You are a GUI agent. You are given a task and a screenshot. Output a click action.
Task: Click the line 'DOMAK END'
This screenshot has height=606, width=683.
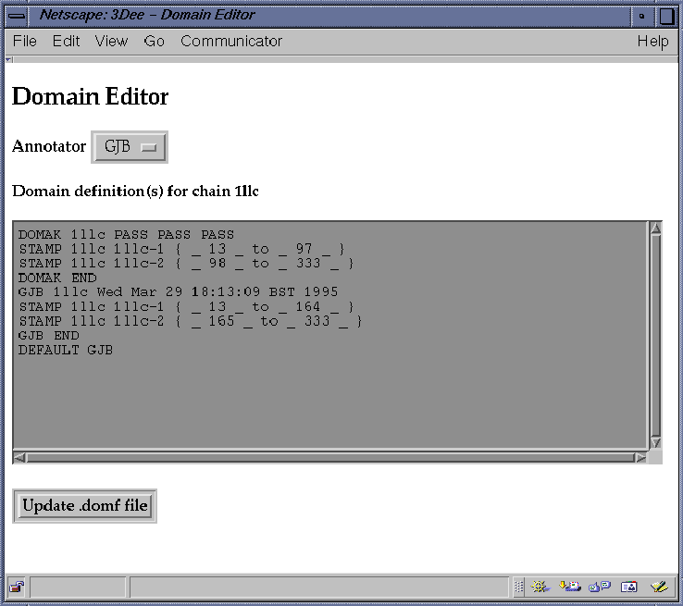pyautogui.click(x=57, y=278)
